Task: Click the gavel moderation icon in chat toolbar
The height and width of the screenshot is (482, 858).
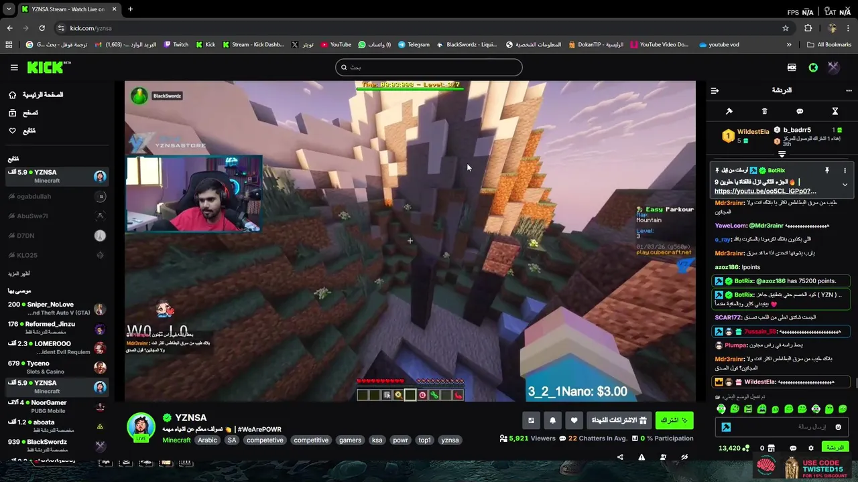Action: 729,111
